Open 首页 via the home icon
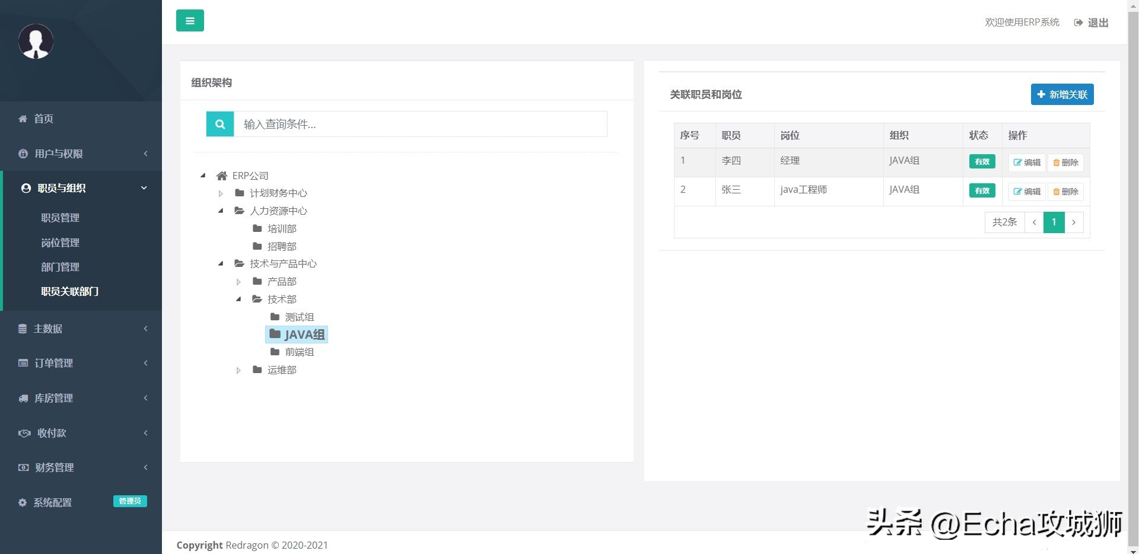Viewport: 1139px width, 554px height. pyautogui.click(x=23, y=119)
